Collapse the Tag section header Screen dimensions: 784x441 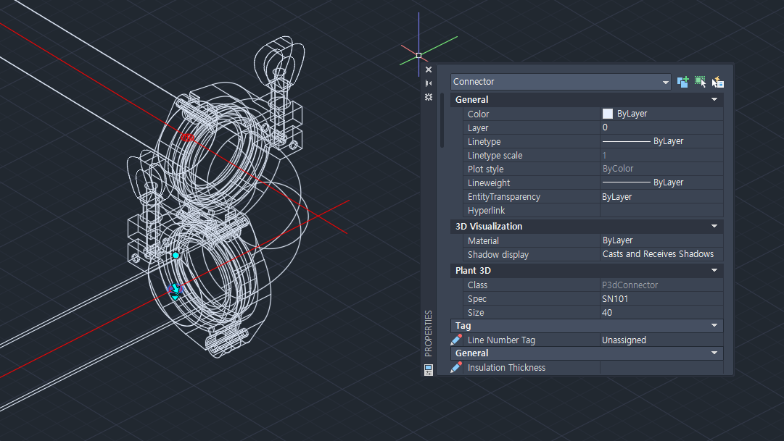pos(714,325)
